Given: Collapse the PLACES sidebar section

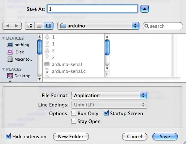Looking at the screenshot, I should click(3, 69).
